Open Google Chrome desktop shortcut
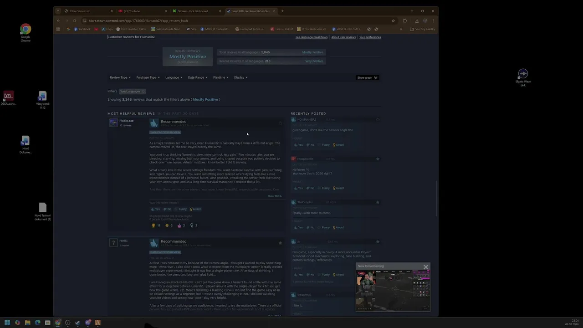 point(26,32)
